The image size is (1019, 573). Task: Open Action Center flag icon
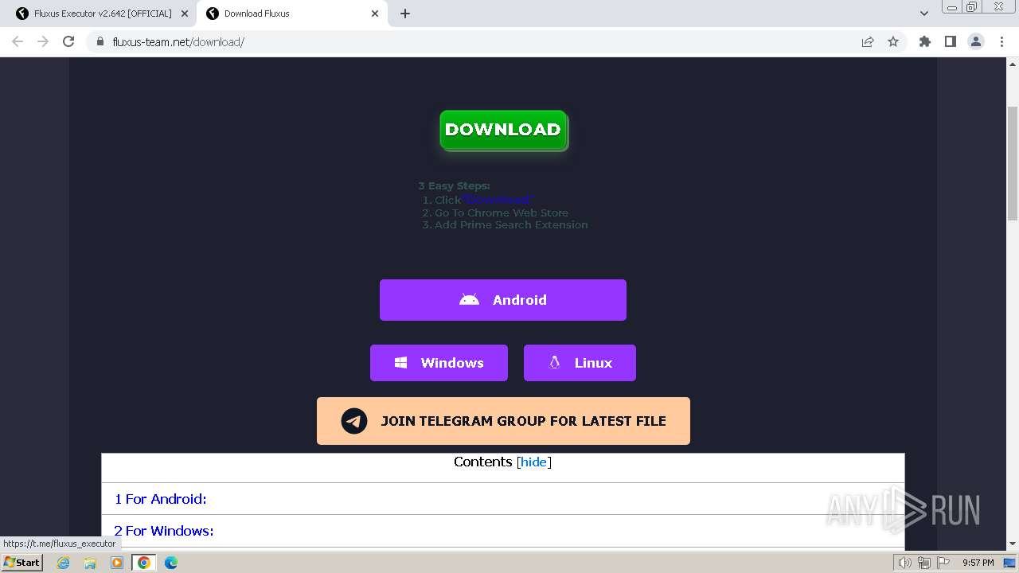(x=943, y=563)
